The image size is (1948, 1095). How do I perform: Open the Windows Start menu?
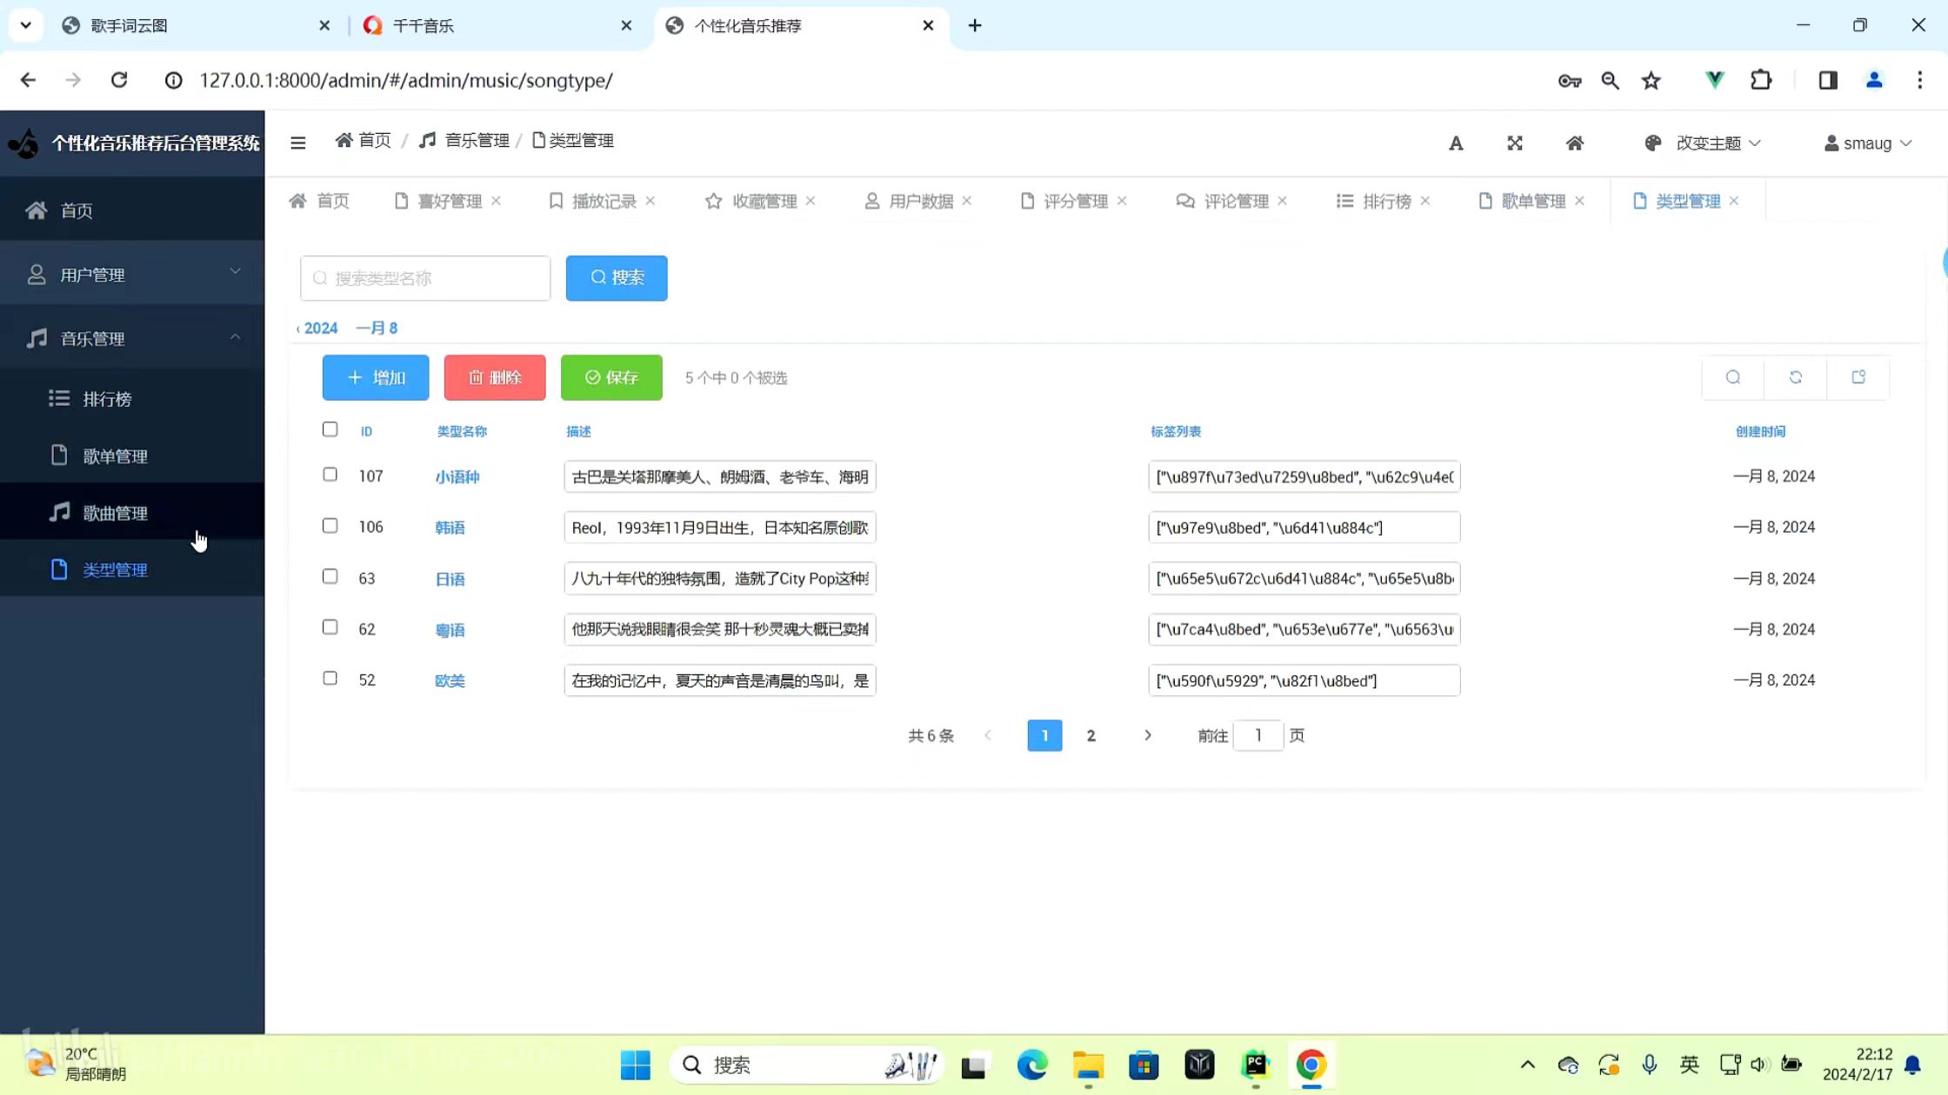(x=636, y=1065)
